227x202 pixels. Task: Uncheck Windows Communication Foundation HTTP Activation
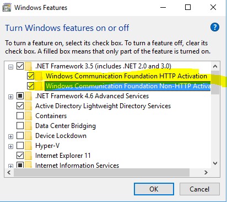pyautogui.click(x=30, y=76)
